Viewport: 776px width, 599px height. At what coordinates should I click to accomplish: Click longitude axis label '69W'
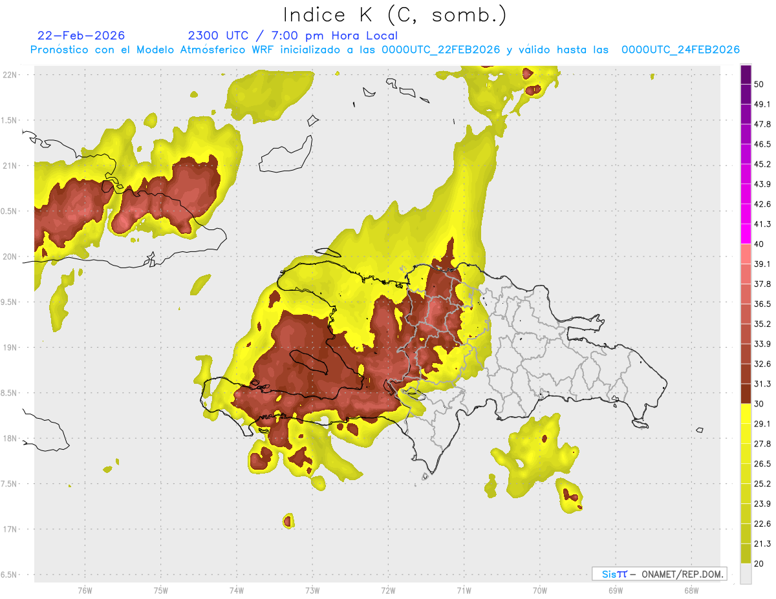coord(615,590)
